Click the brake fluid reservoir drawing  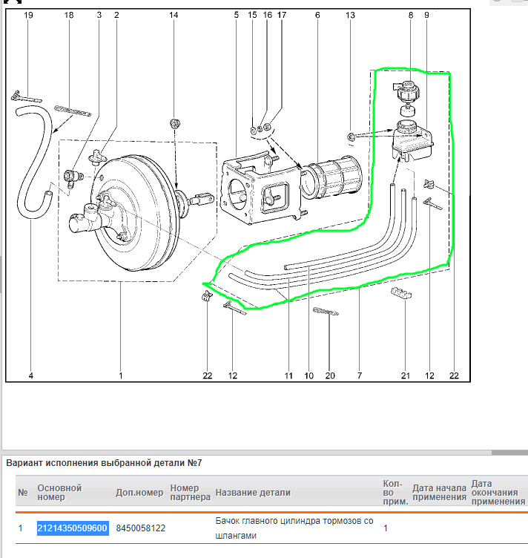click(x=412, y=141)
